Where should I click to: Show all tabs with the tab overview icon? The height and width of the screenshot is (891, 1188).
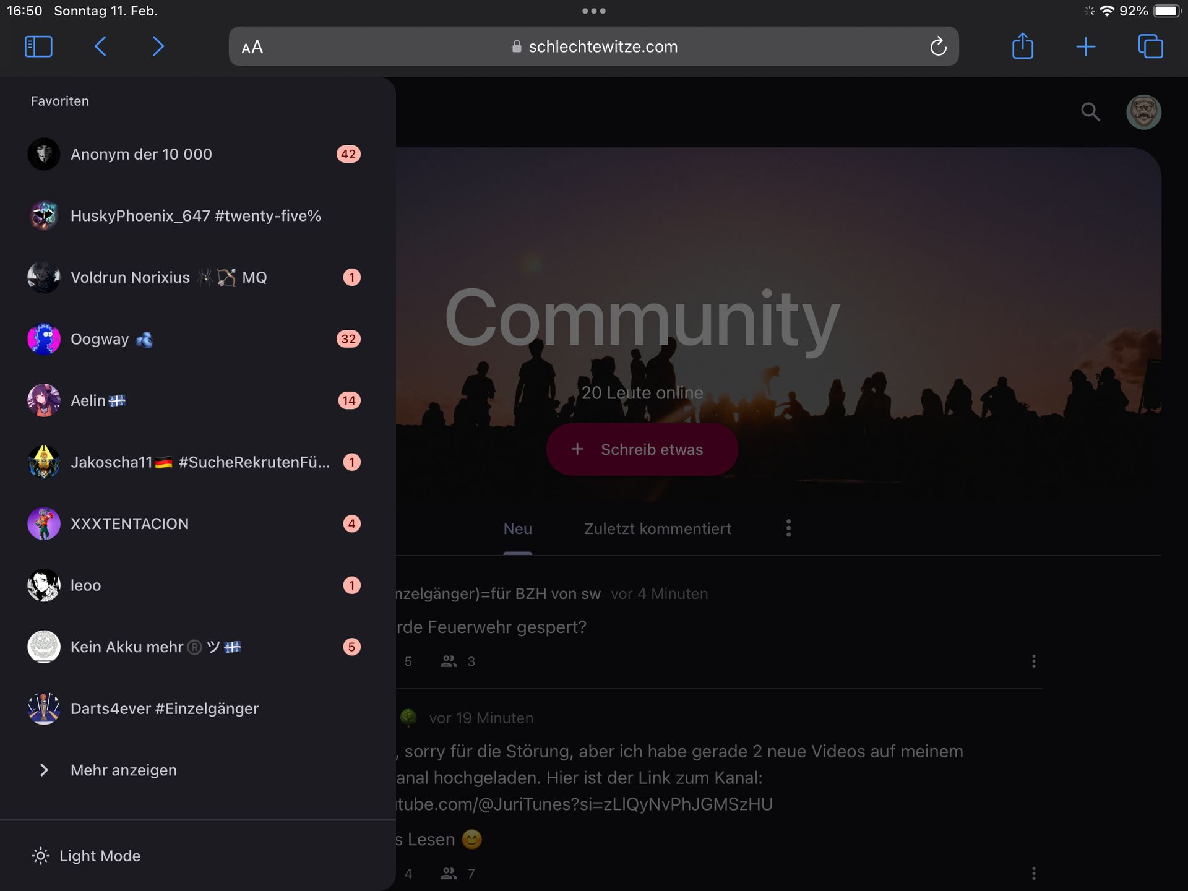click(1150, 46)
